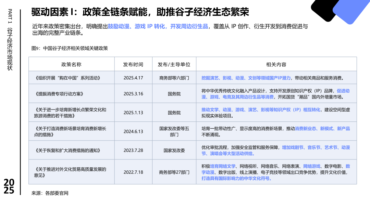Click the blue text 推动文学、动漫、游戏、演艺、影视等知识产权
Screen dimensions: 370x208
tap(246, 109)
